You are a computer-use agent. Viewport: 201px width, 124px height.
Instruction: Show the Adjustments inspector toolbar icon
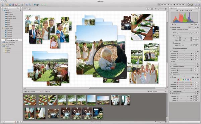tap(196, 5)
